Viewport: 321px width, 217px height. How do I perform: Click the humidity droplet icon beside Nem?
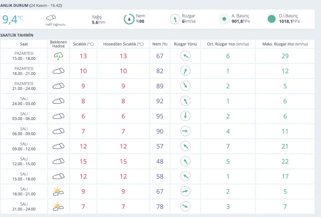129,19
